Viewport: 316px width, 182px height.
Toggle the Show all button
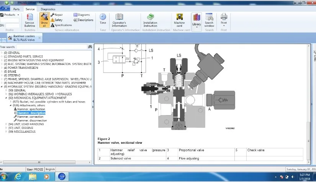[44, 20]
